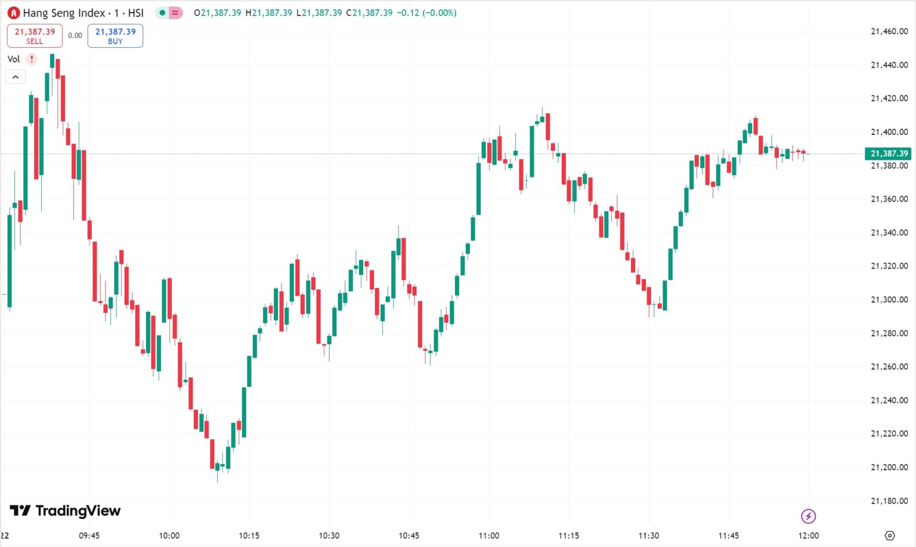Click the pink approximate-data indicator icon
This screenshot has width=916, height=547.
coord(175,13)
